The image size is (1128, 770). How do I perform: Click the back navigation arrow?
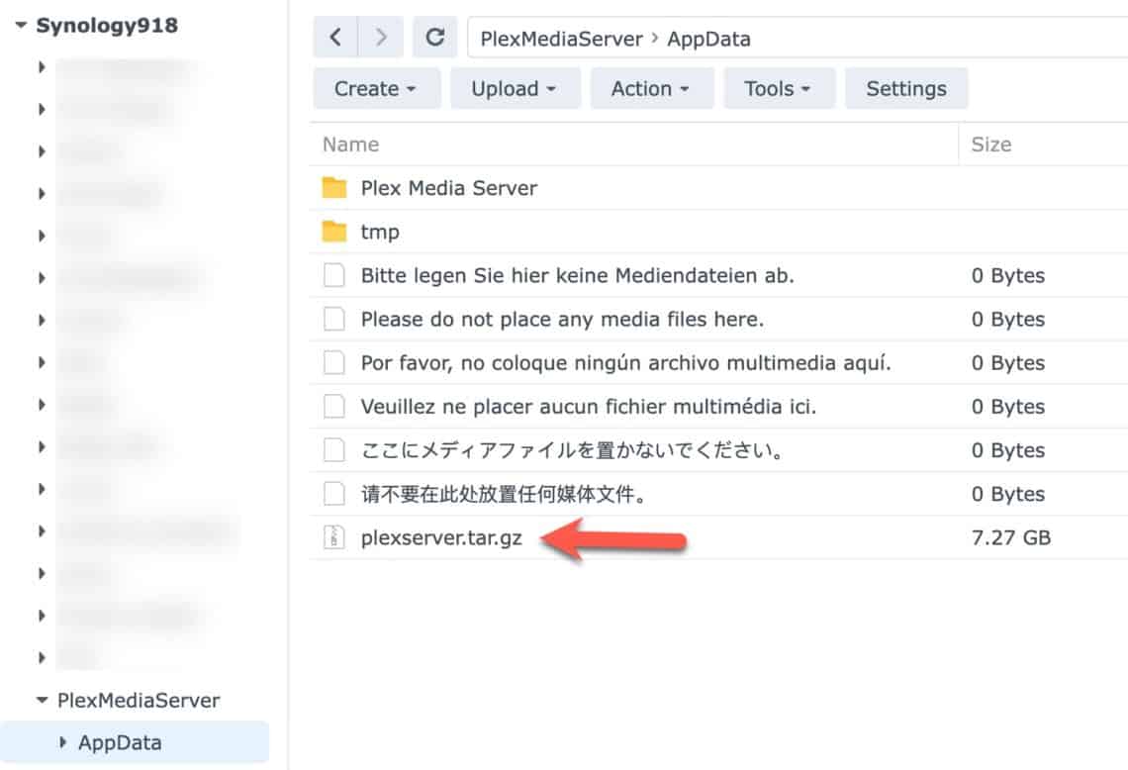(336, 38)
